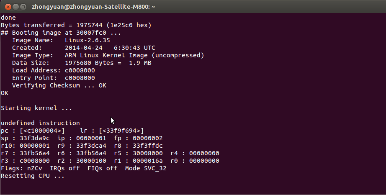Viewport: 386px width, 195px height.
Task: Click 'Resetting CPU ...' line
Action: (x=33, y=176)
